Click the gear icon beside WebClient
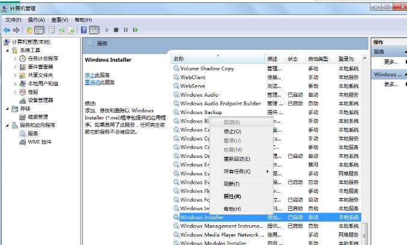 coord(176,77)
